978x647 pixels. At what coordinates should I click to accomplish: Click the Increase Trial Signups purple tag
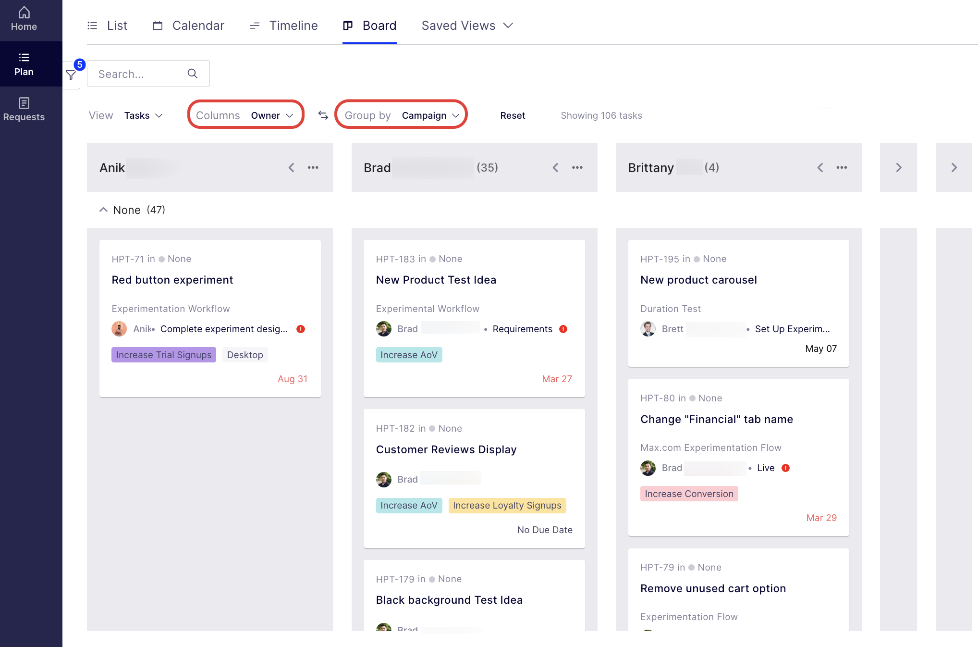click(x=164, y=355)
